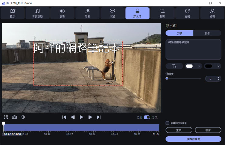Open the 旋轉 rotate tab
The width and height of the screenshot is (225, 145).
point(187,13)
